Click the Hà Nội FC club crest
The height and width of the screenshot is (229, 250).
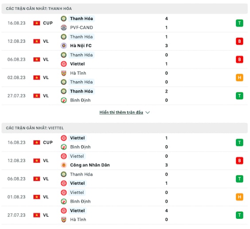pos(64,46)
